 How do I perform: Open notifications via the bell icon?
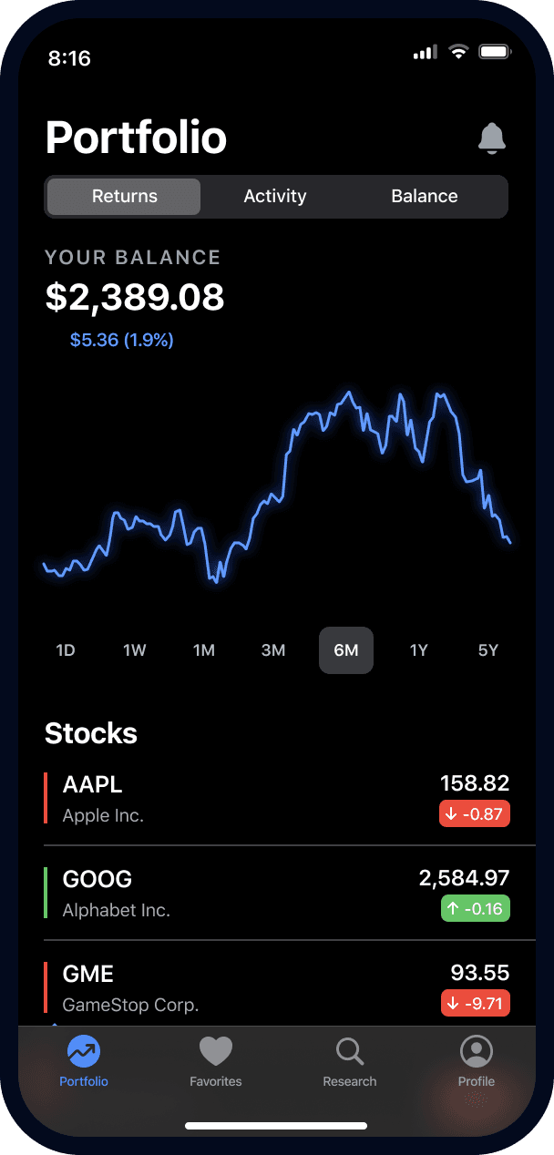click(x=492, y=138)
